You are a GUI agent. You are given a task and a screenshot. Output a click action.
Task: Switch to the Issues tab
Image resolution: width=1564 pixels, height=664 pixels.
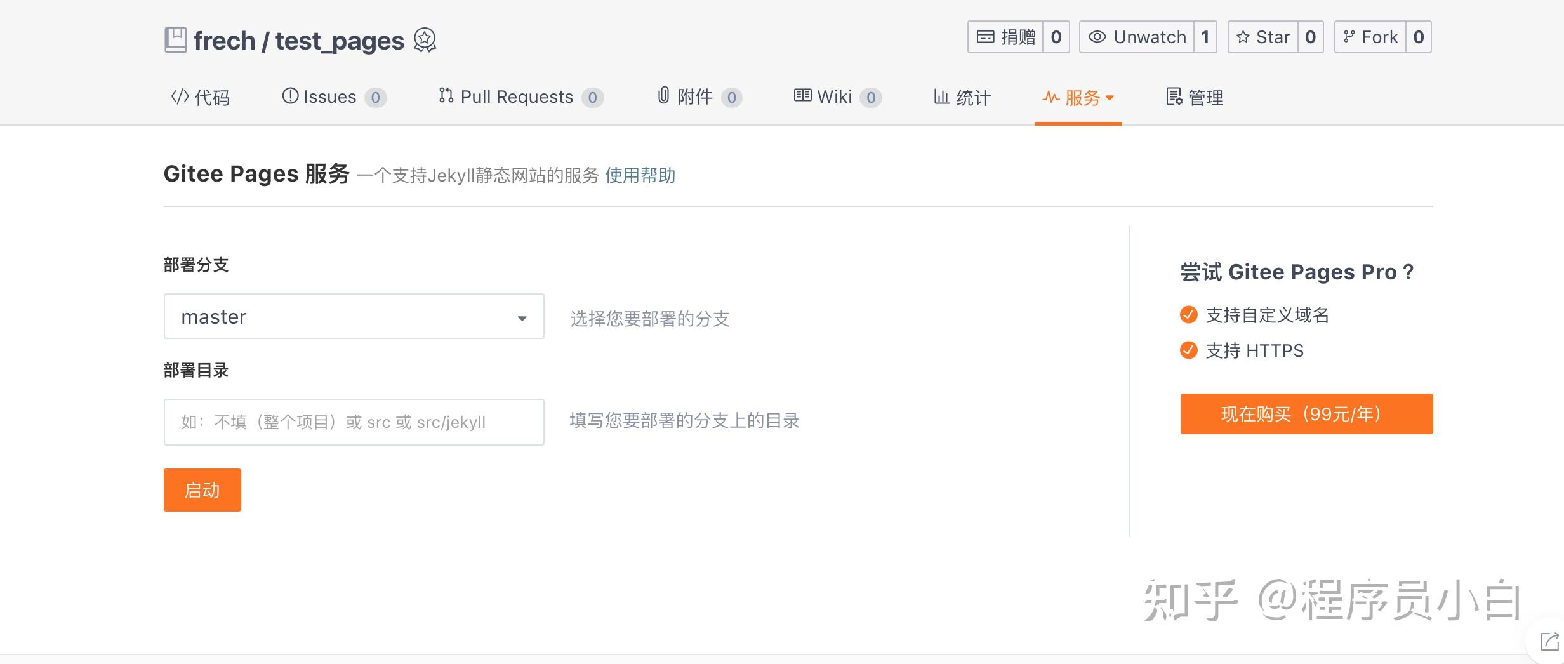[x=330, y=96]
